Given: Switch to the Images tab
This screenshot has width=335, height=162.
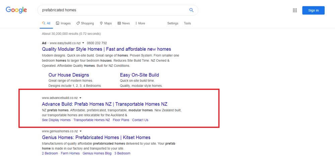Looking at the screenshot, I should 63,23.
